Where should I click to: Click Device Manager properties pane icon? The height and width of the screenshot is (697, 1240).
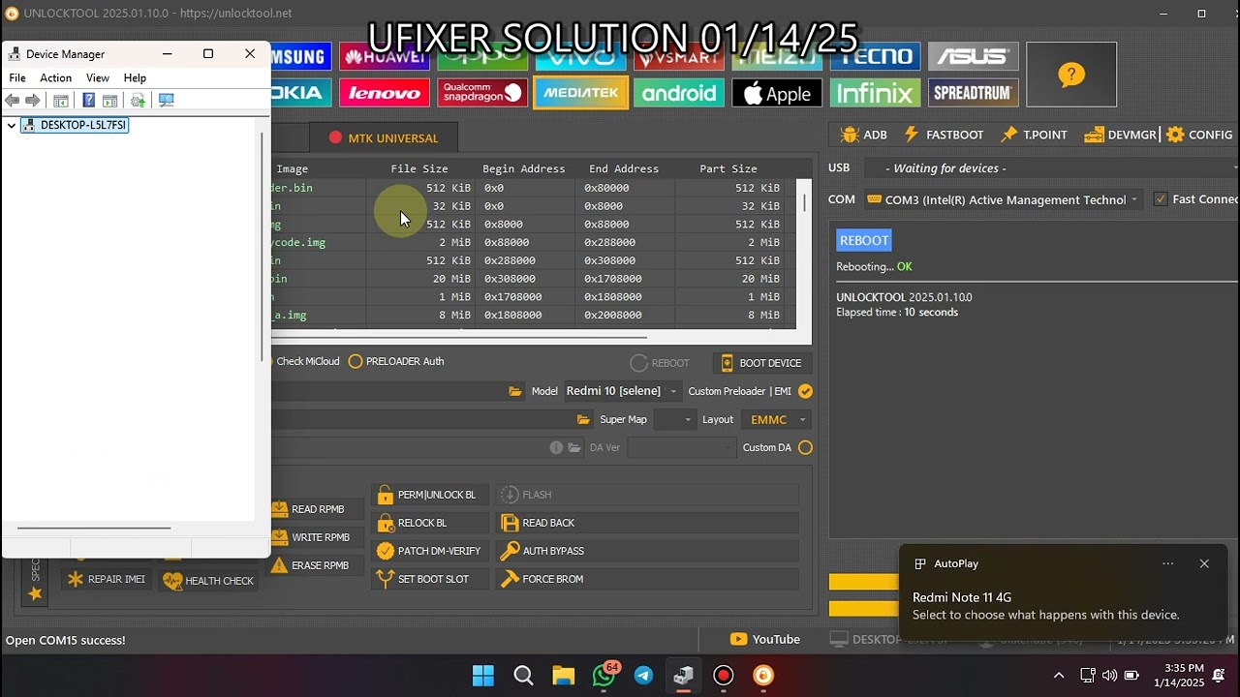[110, 101]
